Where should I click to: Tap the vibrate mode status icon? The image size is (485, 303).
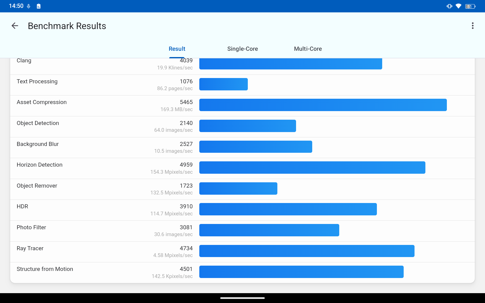[x=449, y=6]
